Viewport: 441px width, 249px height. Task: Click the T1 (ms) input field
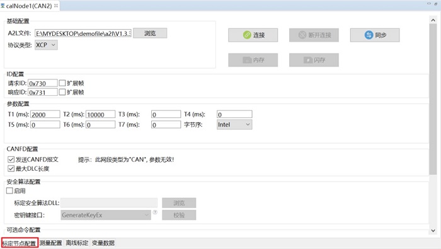pos(45,114)
